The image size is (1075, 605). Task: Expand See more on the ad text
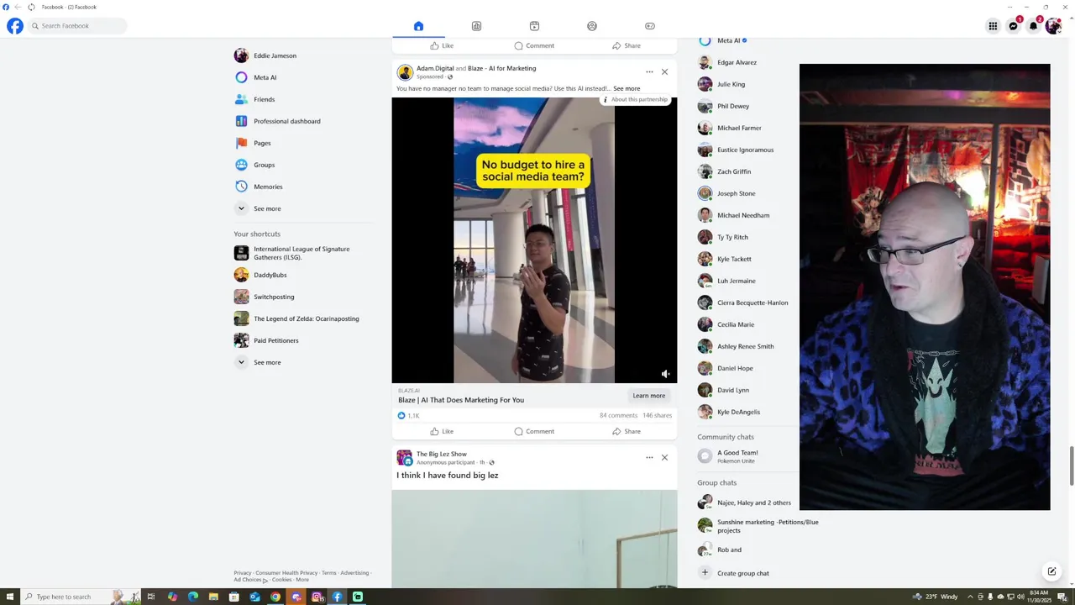[x=627, y=88]
